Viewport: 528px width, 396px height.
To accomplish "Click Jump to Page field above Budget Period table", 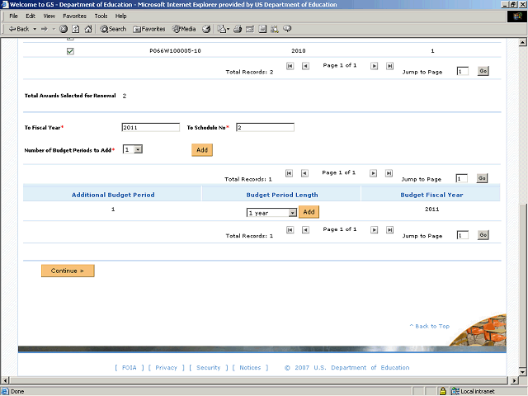I will [462, 178].
